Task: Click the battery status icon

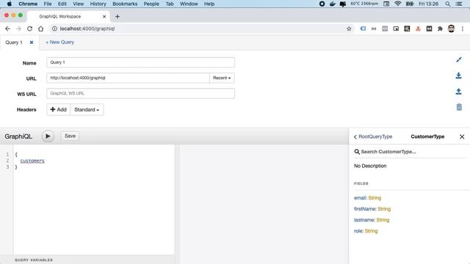Action: click(410, 4)
